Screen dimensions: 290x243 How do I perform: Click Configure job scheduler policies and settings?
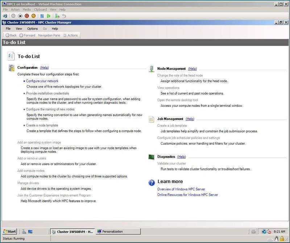188,138
